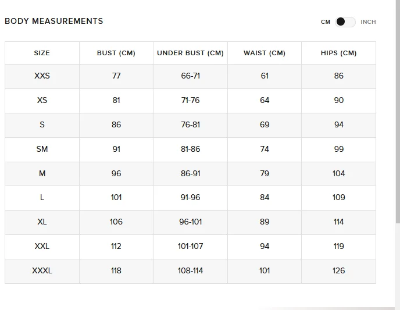
Task: Select the XXS size row label
Action: pyautogui.click(x=42, y=76)
